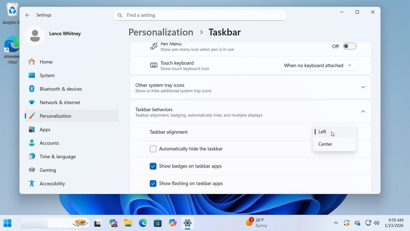
Task: Click the Personalization paintbrush icon
Action: point(32,116)
